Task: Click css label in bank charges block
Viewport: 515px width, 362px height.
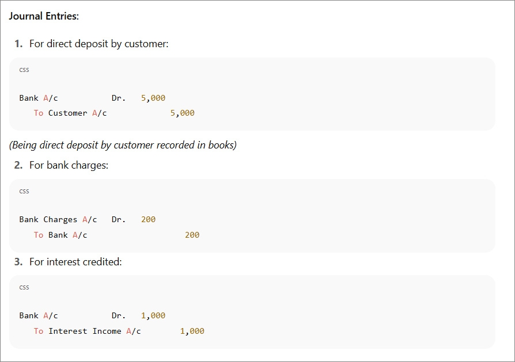Action: [24, 191]
